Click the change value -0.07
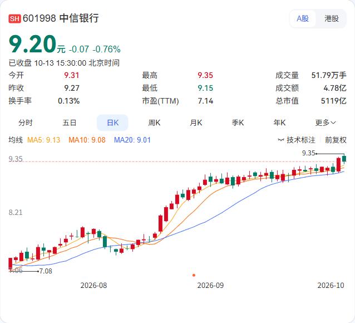355x323 pixels. pyautogui.click(x=79, y=49)
